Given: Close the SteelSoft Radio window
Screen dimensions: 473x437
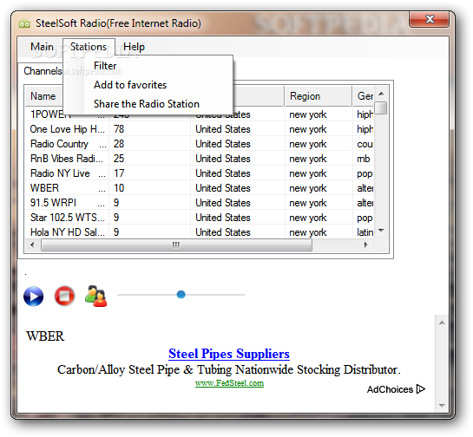Looking at the screenshot, I should (x=430, y=20).
